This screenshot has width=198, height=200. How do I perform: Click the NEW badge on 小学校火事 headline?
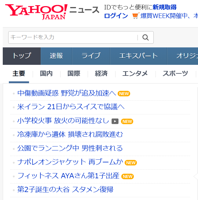click(127, 121)
